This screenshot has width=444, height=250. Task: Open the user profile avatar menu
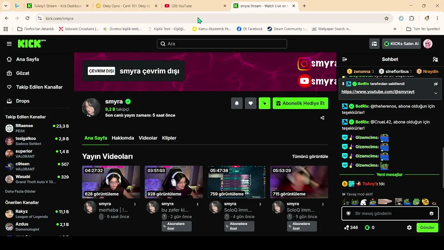point(428,44)
